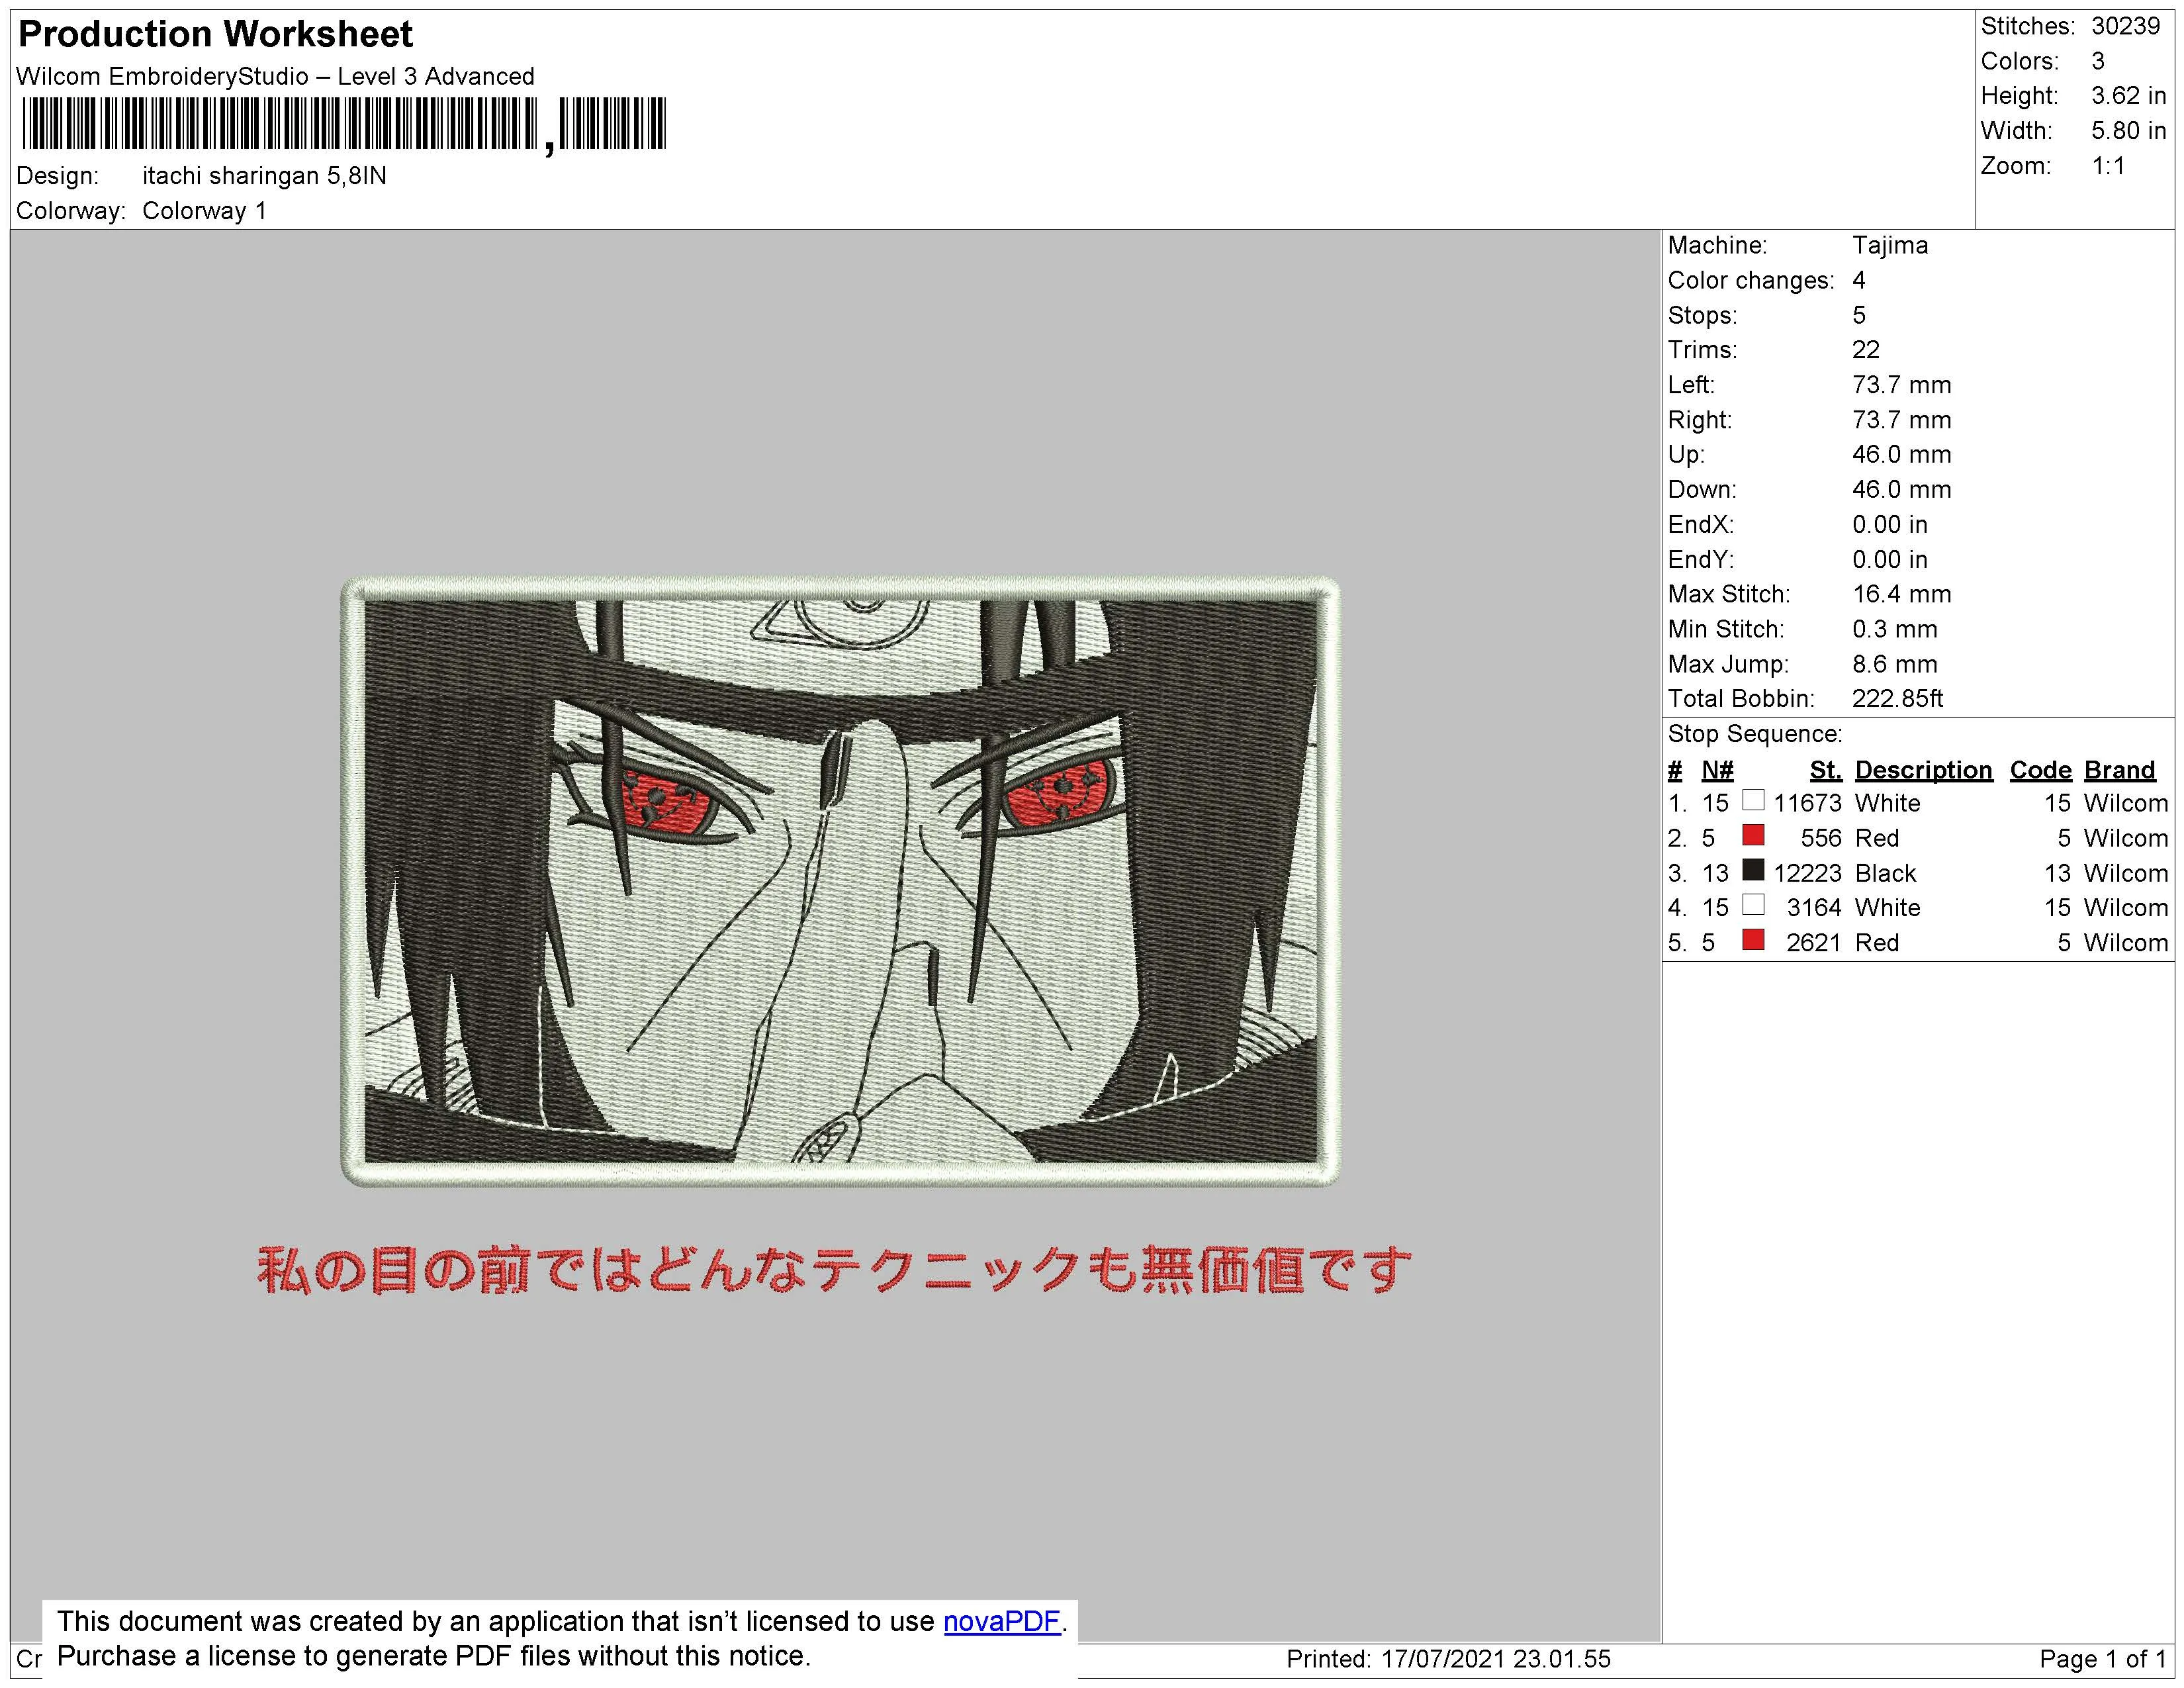Image resolution: width=2184 pixels, height=1688 pixels.
Task: Click the red Japanese text embroidery
Action: click(x=835, y=1270)
